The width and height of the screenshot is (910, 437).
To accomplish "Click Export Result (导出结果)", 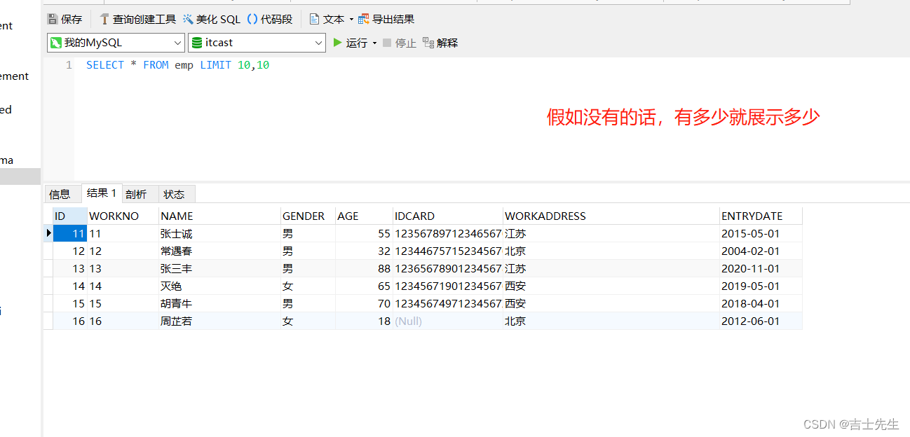I will 386,19.
